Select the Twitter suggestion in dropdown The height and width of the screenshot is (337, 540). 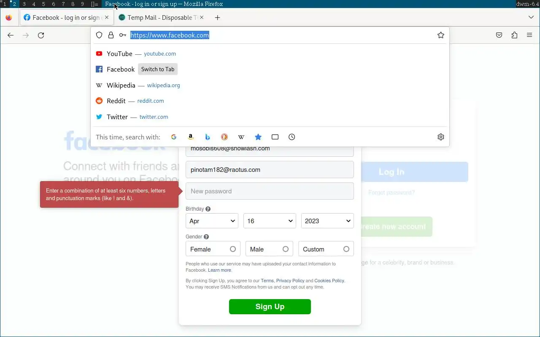270,117
